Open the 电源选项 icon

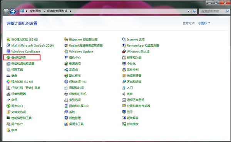tap(66, 64)
